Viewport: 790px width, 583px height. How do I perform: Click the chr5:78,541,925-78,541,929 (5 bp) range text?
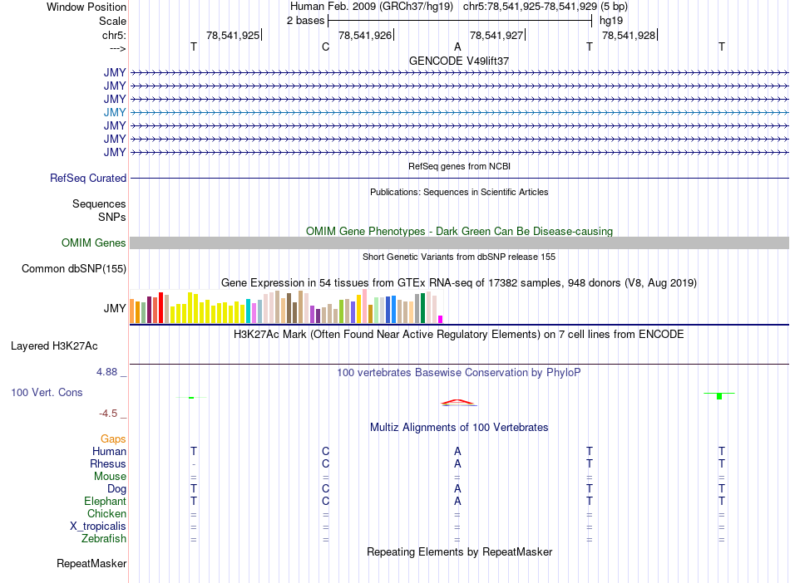pos(546,7)
